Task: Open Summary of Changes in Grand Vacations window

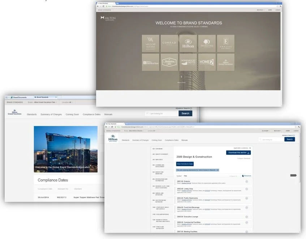Action: [51, 115]
